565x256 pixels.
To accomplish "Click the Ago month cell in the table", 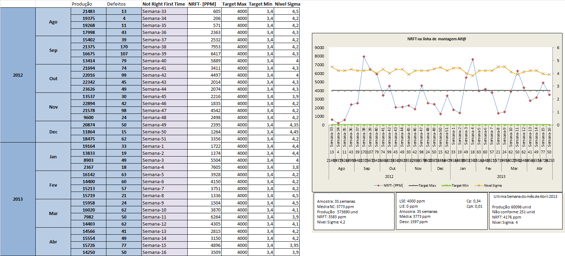I will click(53, 22).
